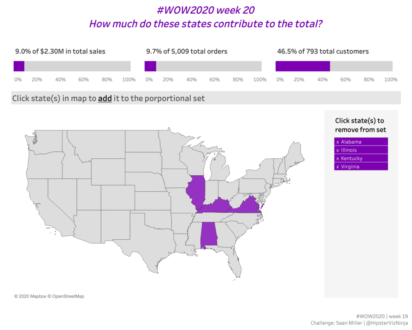
Task: Click the purple total orders bar
Action: click(x=150, y=66)
